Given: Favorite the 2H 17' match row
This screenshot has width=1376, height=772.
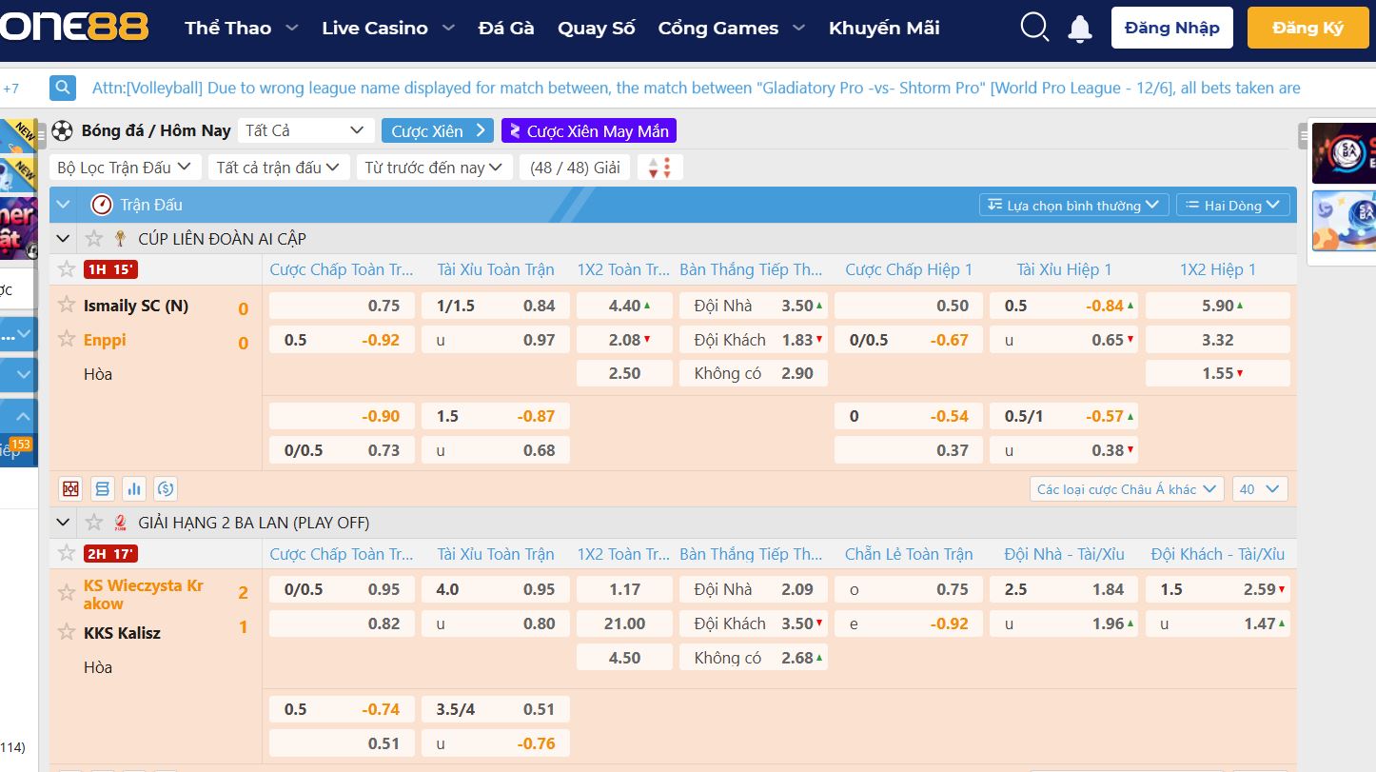Looking at the screenshot, I should [67, 553].
